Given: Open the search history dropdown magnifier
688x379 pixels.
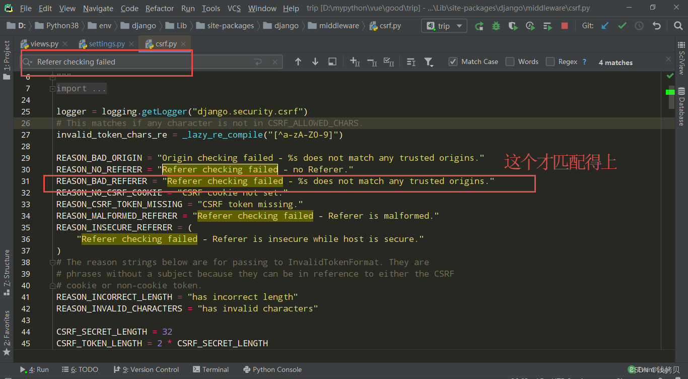Looking at the screenshot, I should 28,62.
